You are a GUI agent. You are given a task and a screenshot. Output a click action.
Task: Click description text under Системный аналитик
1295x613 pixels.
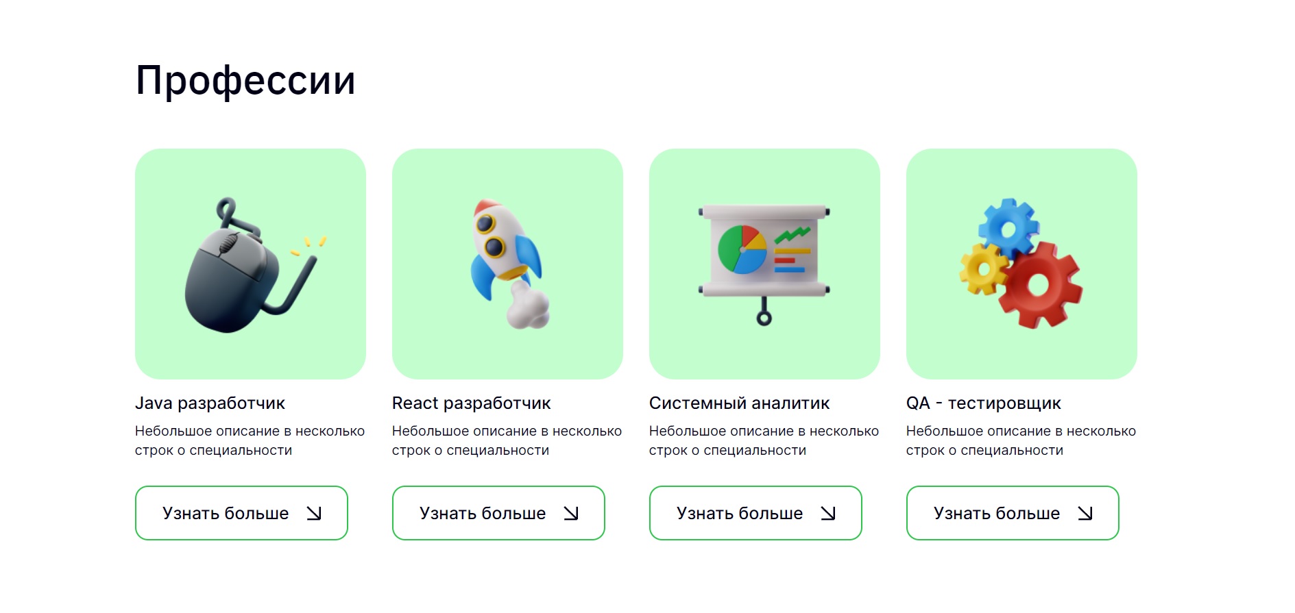[x=764, y=440]
